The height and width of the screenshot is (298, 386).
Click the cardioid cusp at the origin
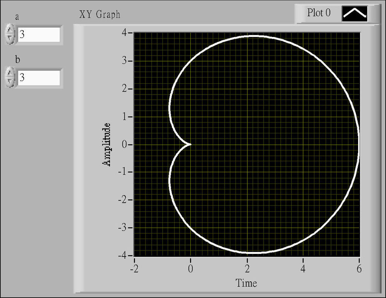coord(190,144)
